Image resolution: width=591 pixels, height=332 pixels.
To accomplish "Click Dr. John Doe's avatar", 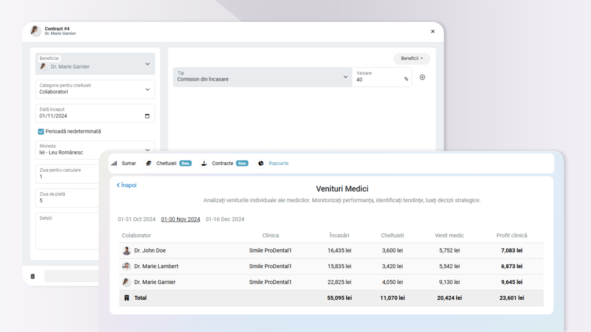I will pos(127,251).
